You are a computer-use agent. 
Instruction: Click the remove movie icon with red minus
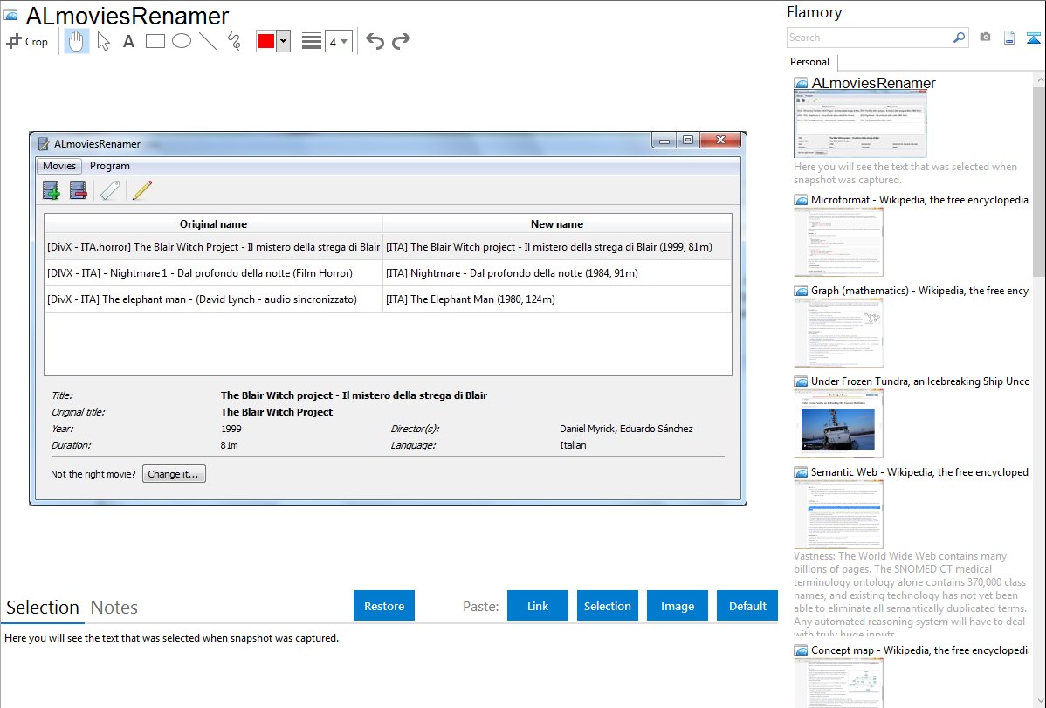pos(78,191)
